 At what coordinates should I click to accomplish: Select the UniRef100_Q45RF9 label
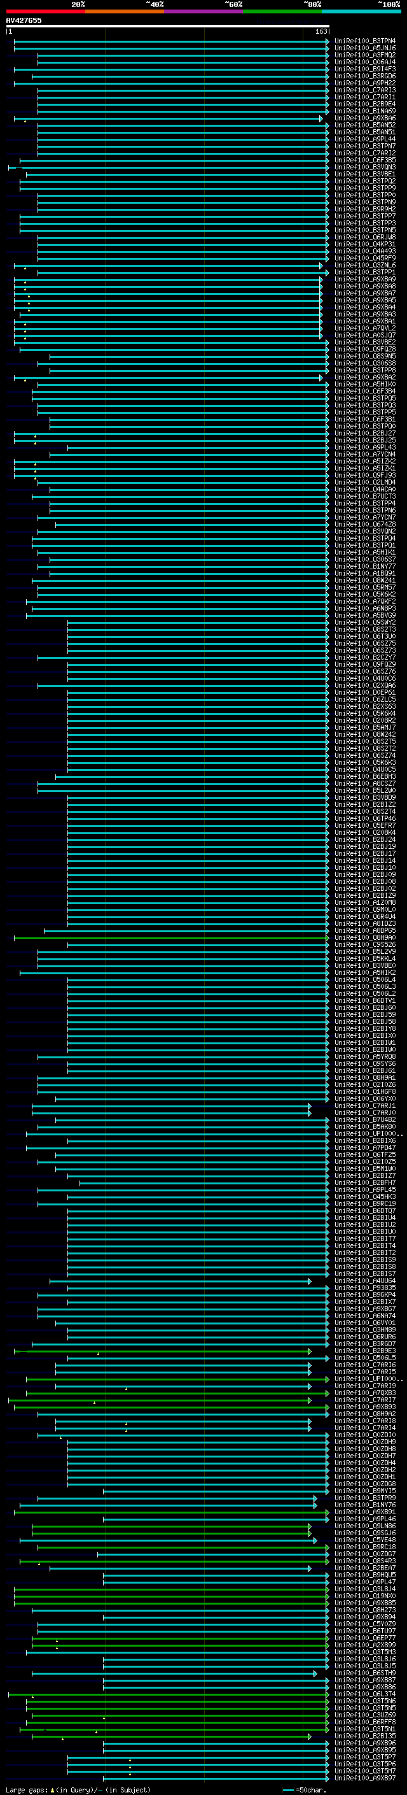[364, 259]
